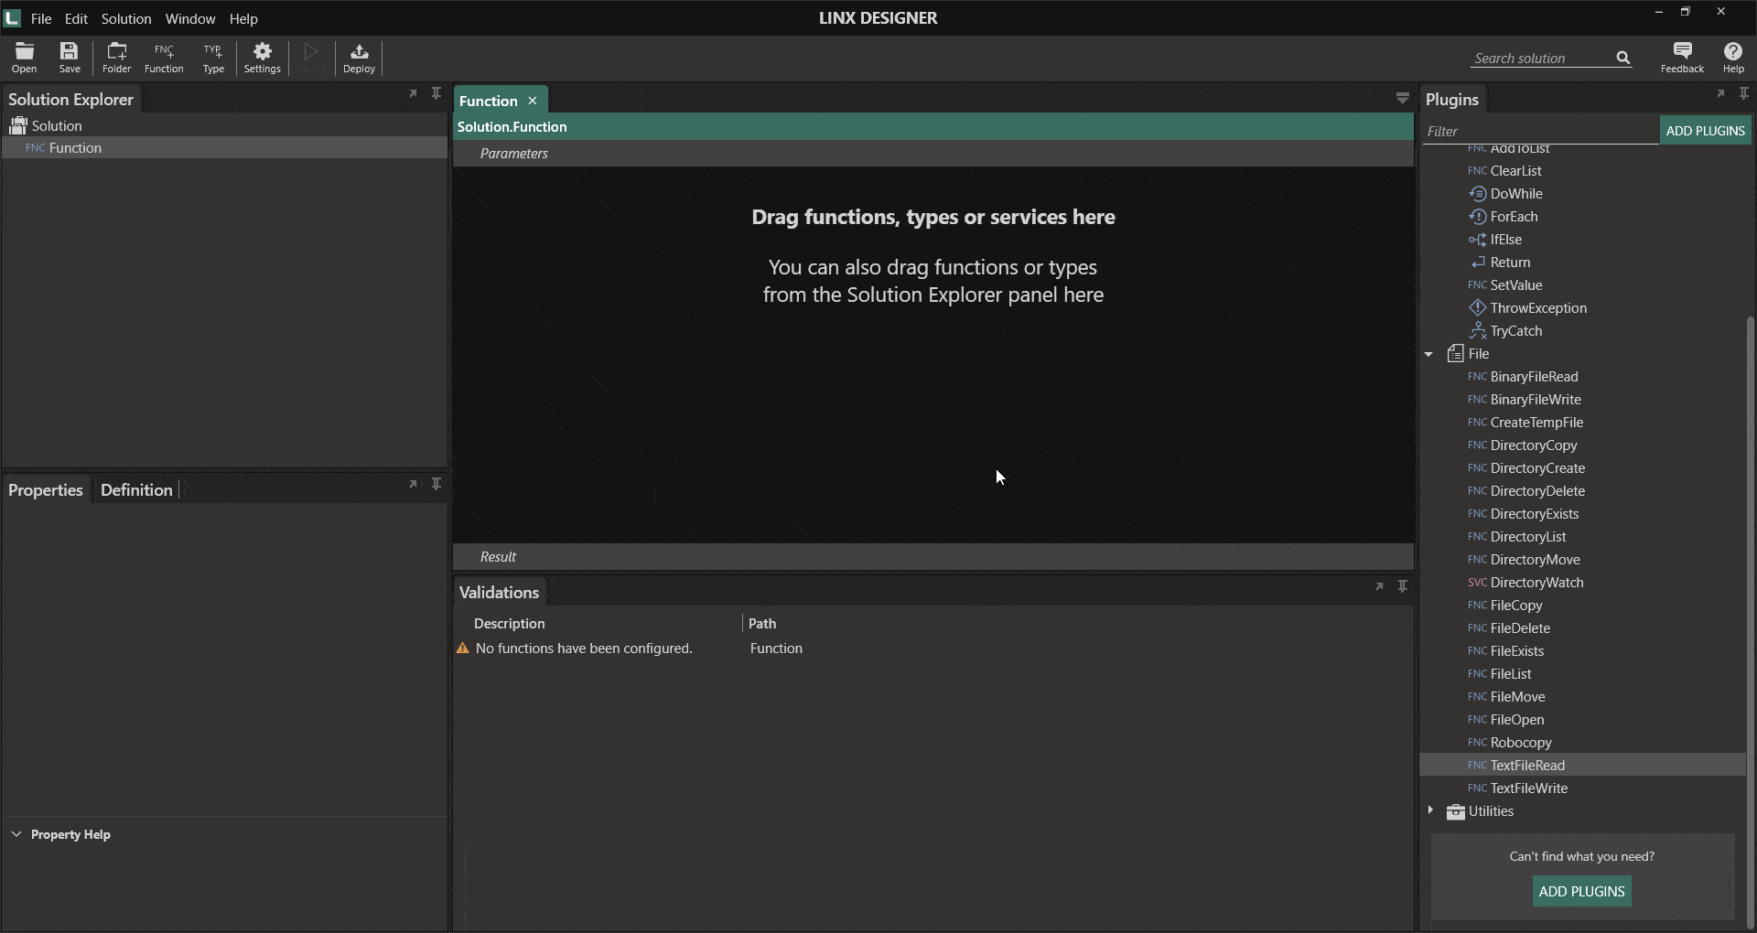The width and height of the screenshot is (1757, 933).
Task: Save the solution with Save icon
Action: 70,58
